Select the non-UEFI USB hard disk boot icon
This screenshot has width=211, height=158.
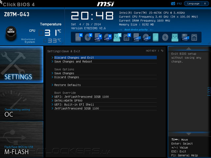tap(137, 37)
